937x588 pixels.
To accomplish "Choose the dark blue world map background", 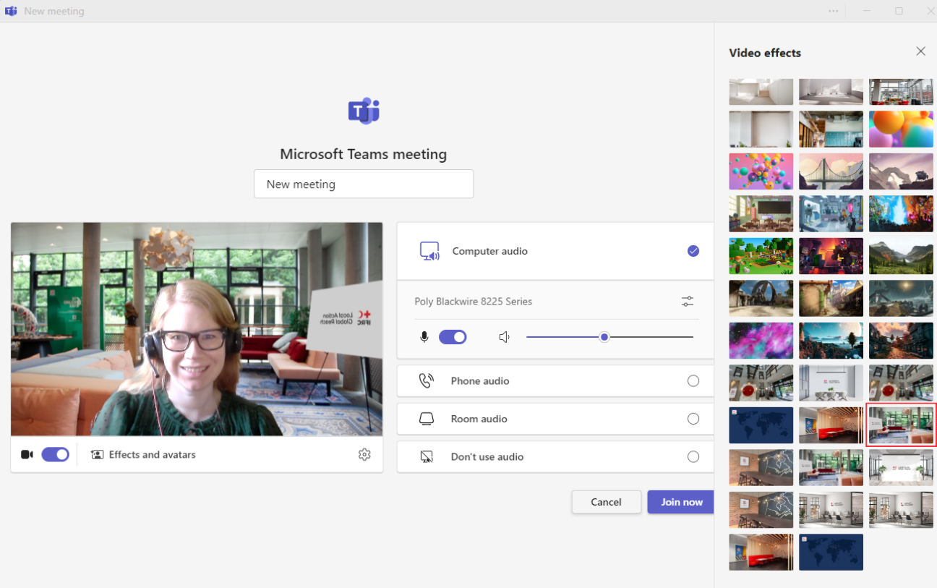I will 761,425.
